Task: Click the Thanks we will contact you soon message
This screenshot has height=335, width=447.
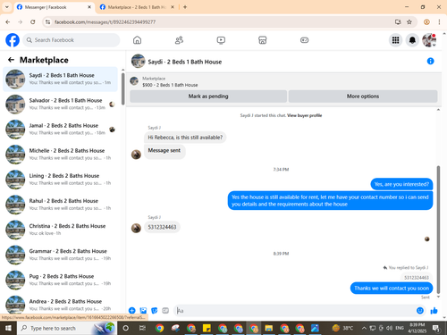Action: click(392, 289)
